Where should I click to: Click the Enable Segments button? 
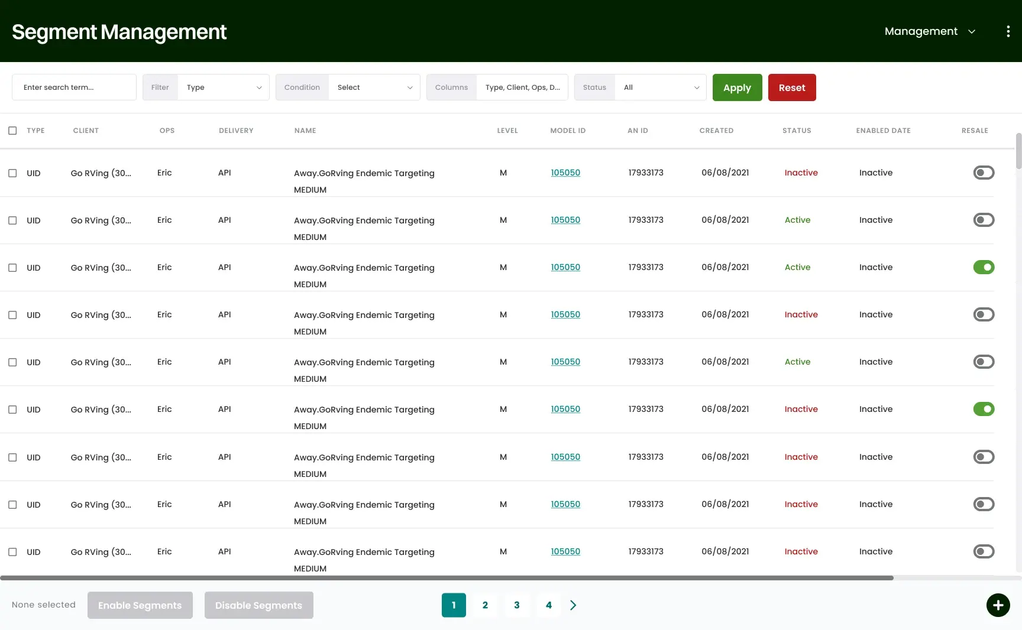click(x=140, y=605)
